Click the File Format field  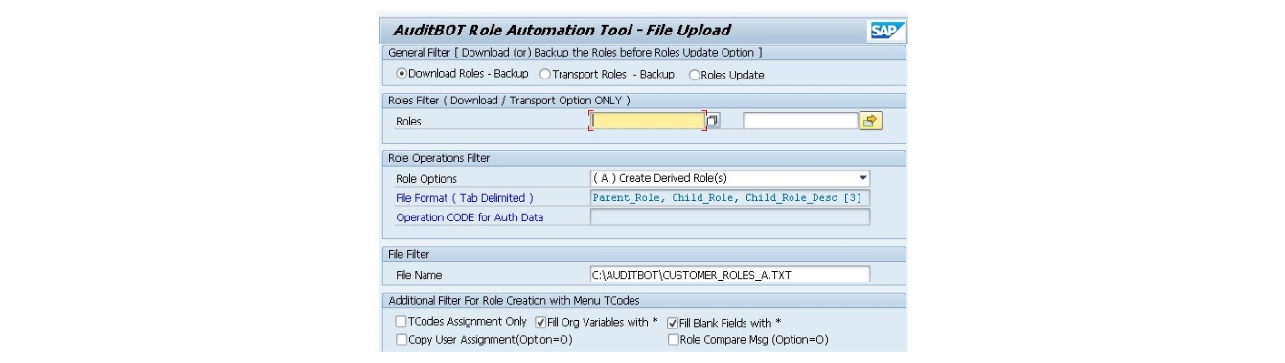pyautogui.click(x=730, y=197)
